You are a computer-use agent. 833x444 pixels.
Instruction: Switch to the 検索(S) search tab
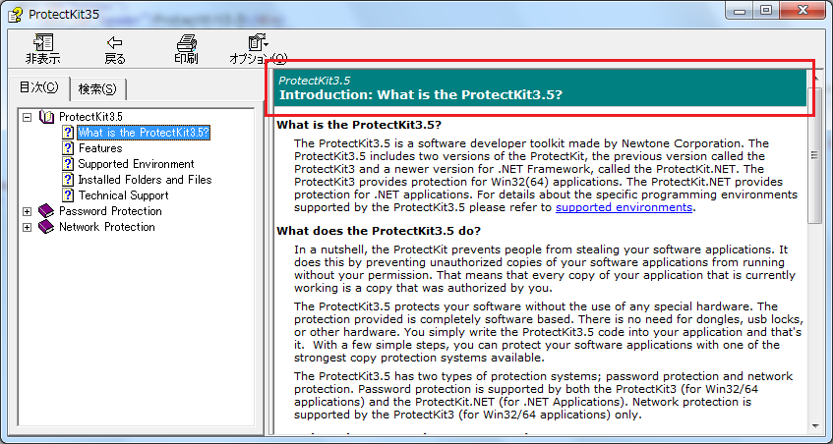97,89
